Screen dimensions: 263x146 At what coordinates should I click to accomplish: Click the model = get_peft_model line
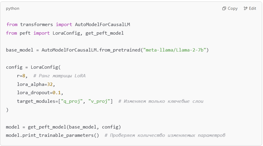63,127
